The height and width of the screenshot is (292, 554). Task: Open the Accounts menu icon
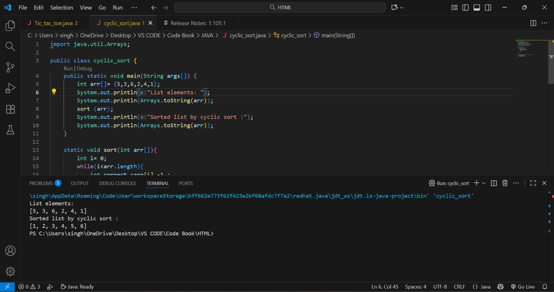click(10, 251)
